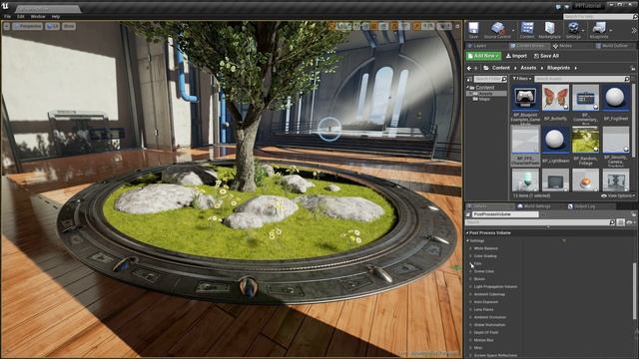Open the Window menu
Image resolution: width=639 pixels, height=359 pixels.
click(38, 17)
